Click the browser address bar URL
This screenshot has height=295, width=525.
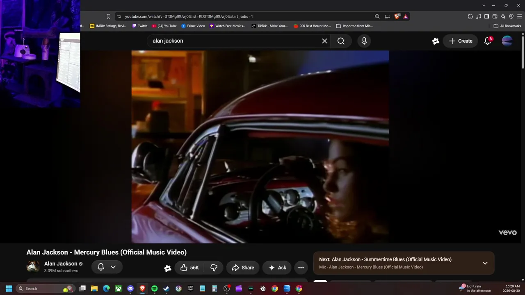tap(189, 16)
